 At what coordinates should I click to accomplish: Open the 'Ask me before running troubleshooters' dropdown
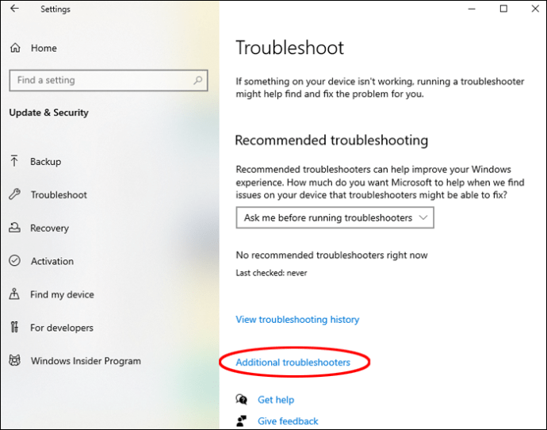(335, 218)
